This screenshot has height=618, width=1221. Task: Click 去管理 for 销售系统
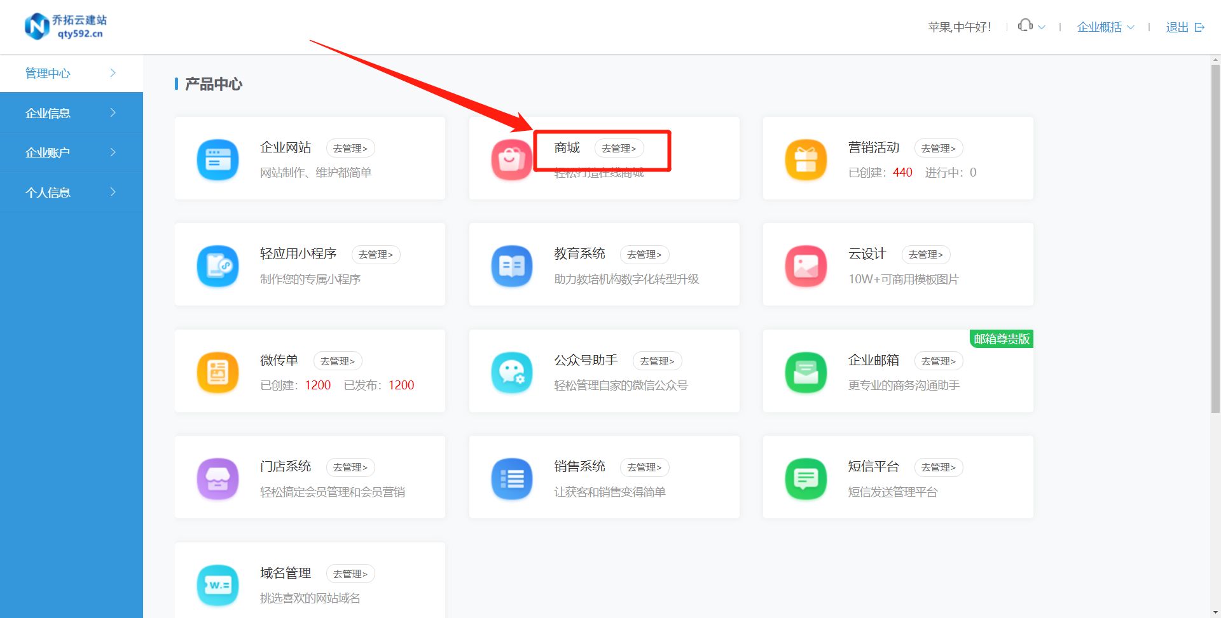[644, 467]
